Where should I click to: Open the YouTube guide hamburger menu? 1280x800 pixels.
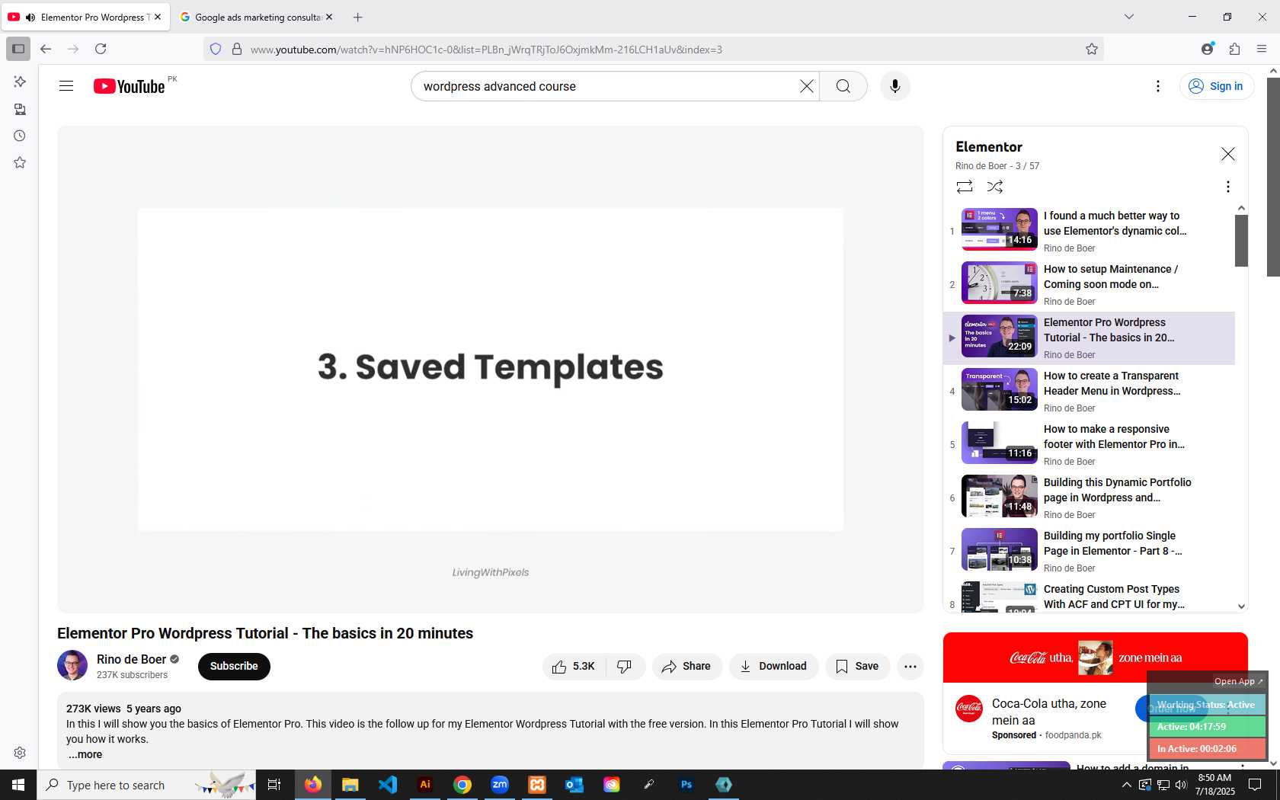[x=66, y=86]
